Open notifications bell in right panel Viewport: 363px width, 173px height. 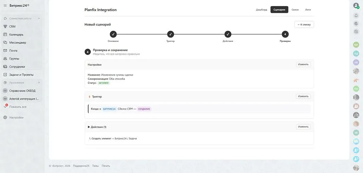click(356, 15)
